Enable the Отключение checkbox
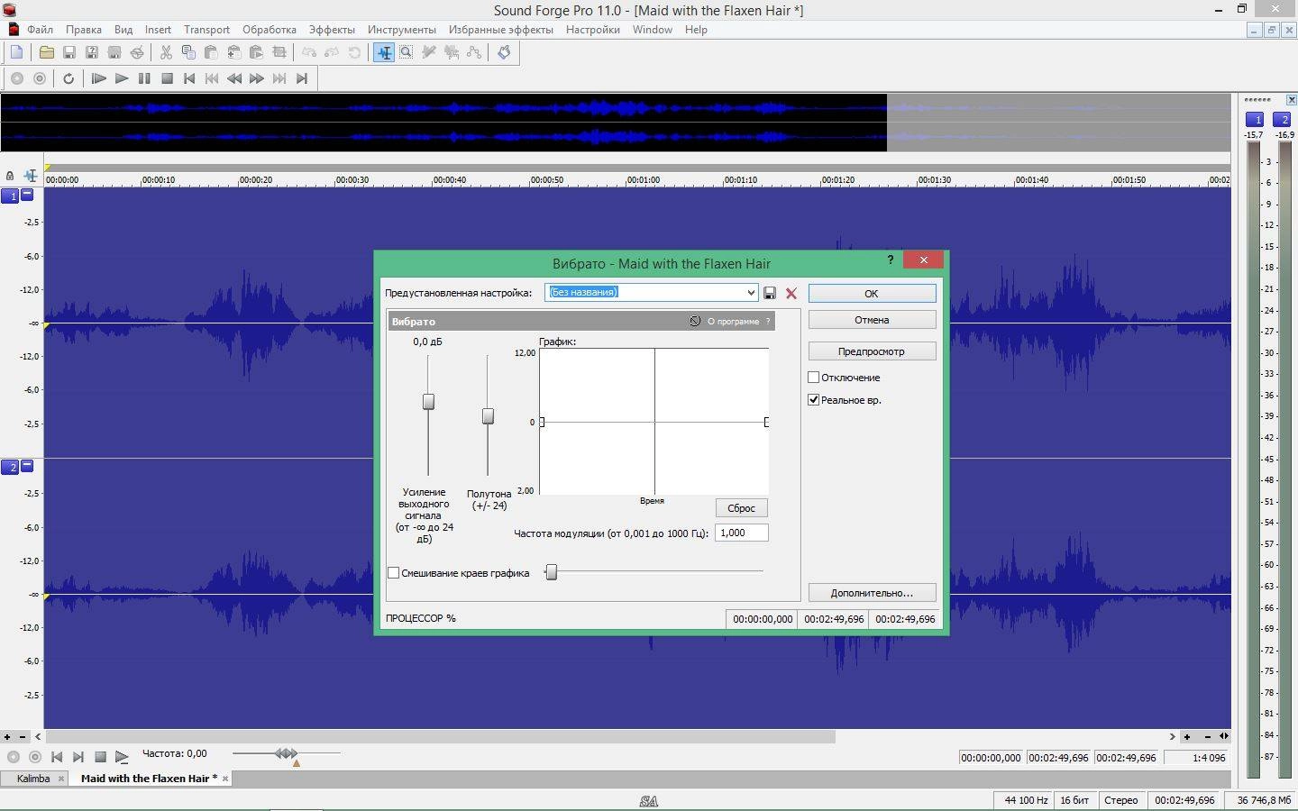1298x811 pixels. click(813, 378)
